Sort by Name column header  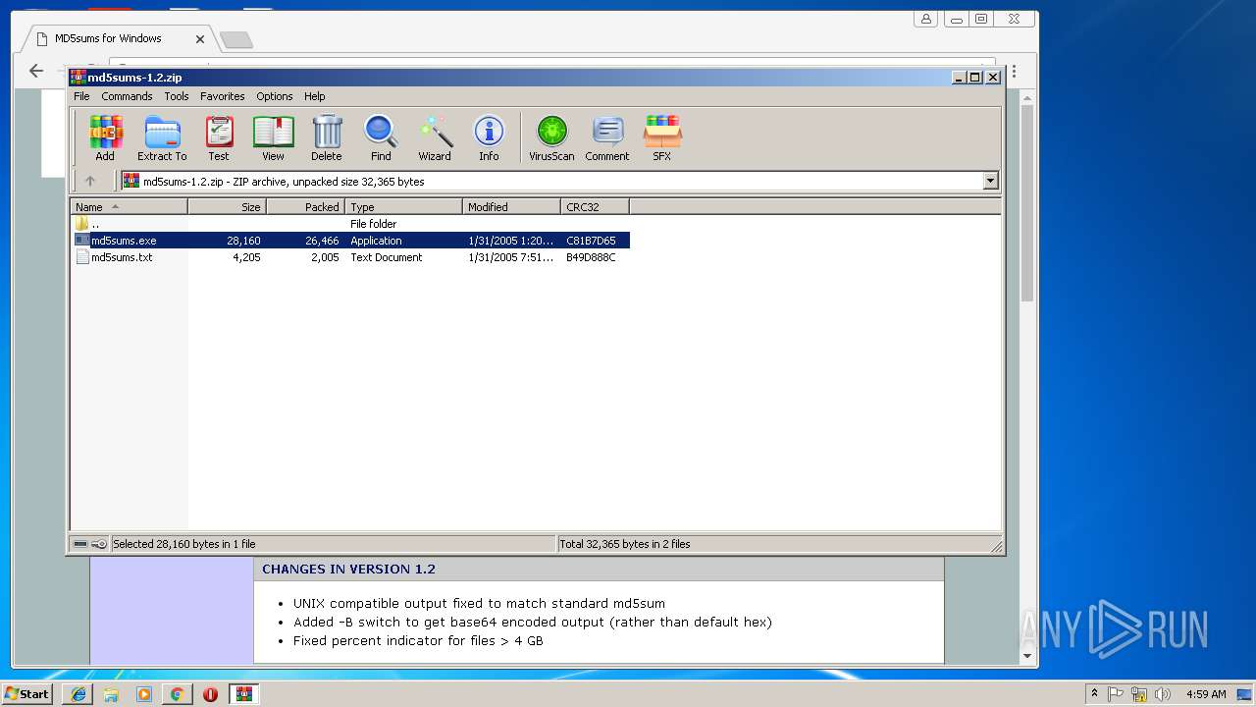tap(129, 206)
